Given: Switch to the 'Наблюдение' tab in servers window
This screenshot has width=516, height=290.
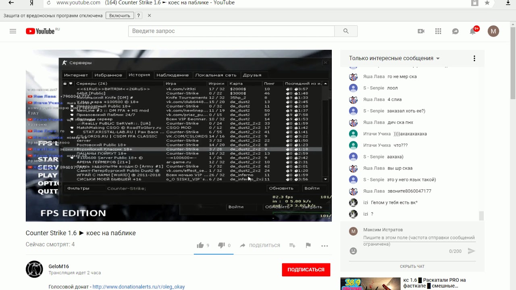Looking at the screenshot, I should [x=173, y=75].
